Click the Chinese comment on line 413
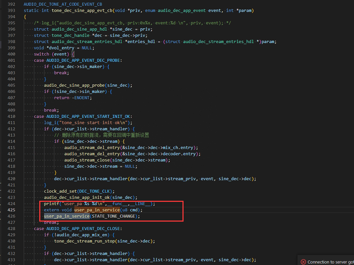 pos(101,135)
